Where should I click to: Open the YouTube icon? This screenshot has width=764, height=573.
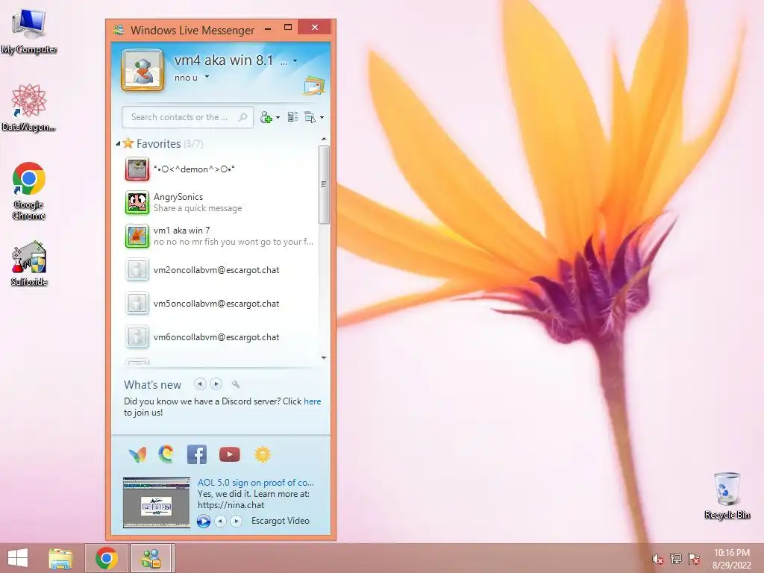pyautogui.click(x=230, y=454)
